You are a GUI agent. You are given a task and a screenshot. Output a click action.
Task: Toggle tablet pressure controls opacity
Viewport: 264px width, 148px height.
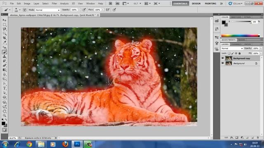(x=84, y=10)
